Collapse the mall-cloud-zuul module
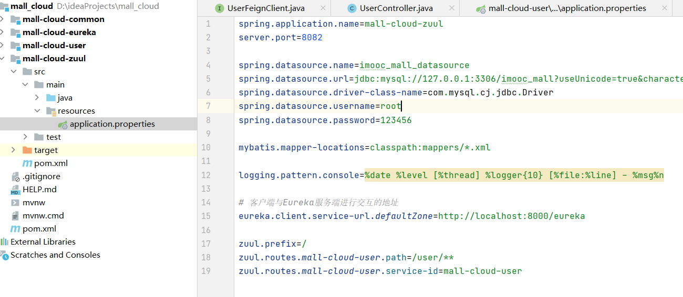Screen dimensions: 683x297 pyautogui.click(x=3, y=59)
